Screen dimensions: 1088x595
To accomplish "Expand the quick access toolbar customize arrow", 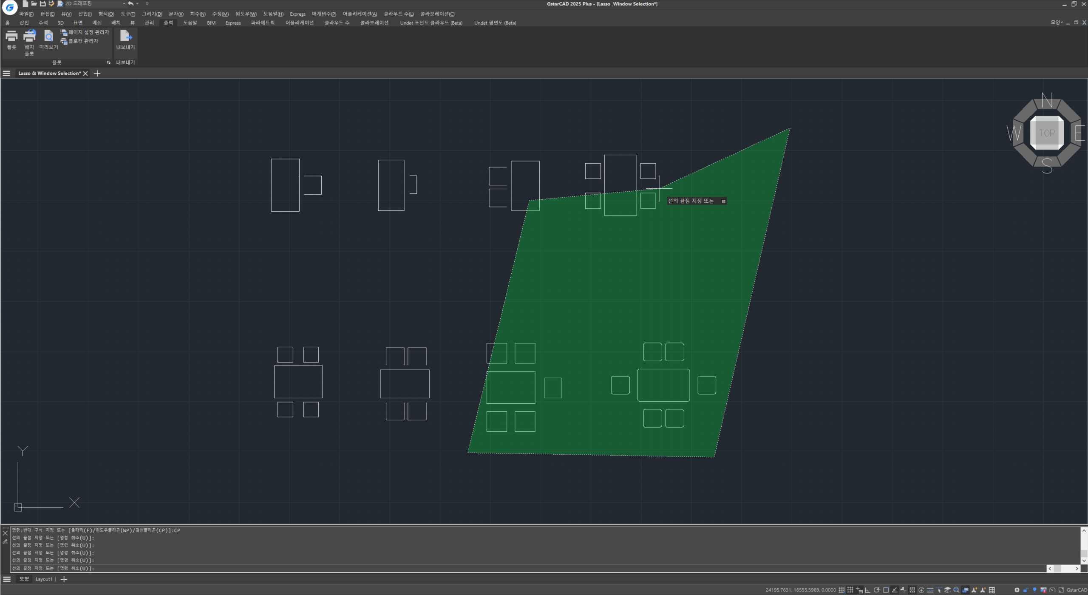I will point(147,3).
